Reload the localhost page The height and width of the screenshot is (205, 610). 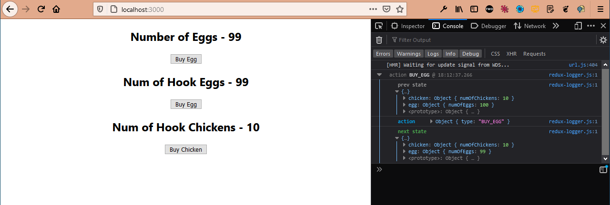click(41, 9)
